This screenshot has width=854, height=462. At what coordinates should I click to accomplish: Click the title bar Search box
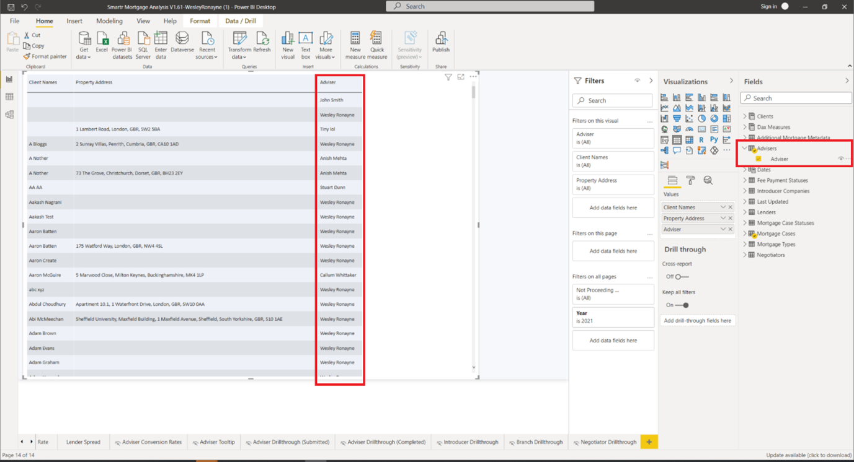tap(490, 6)
